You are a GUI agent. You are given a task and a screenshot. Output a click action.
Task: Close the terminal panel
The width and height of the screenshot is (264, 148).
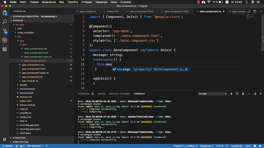[261, 94]
